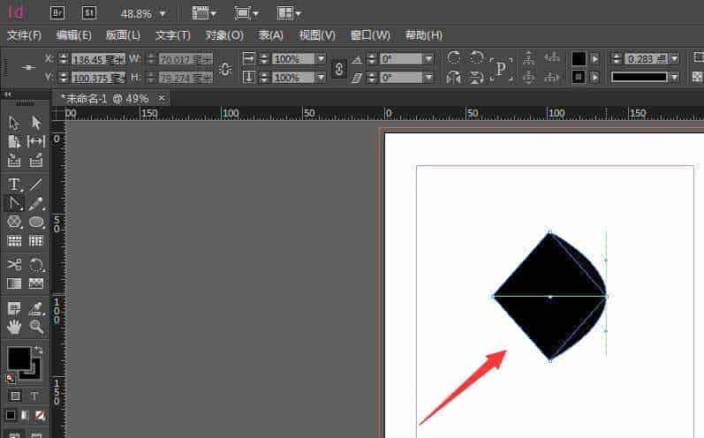Click the X position input field
704x438 pixels.
pyautogui.click(x=98, y=59)
